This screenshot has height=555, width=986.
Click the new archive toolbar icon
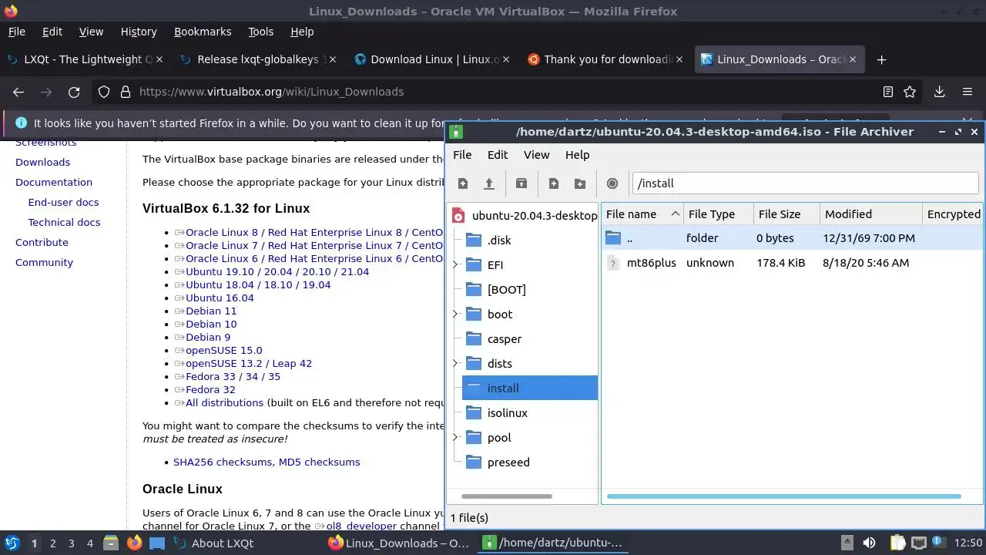click(463, 183)
